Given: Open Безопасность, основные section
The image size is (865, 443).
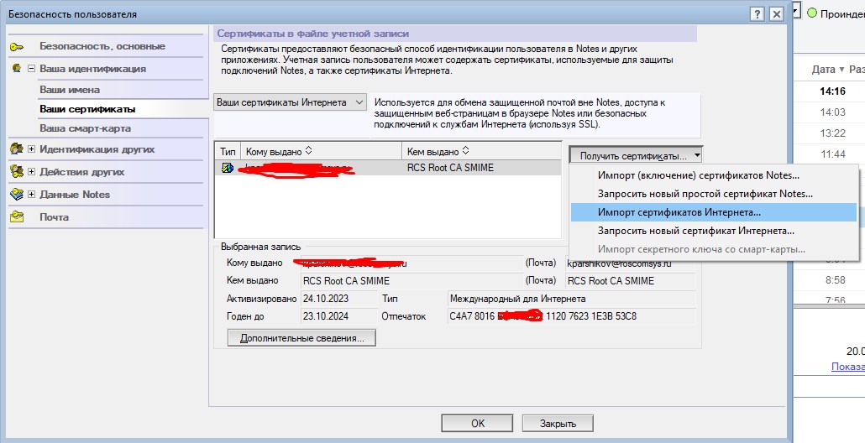Looking at the screenshot, I should [x=102, y=46].
